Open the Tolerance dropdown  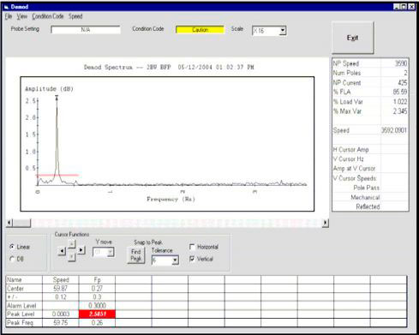[175, 260]
